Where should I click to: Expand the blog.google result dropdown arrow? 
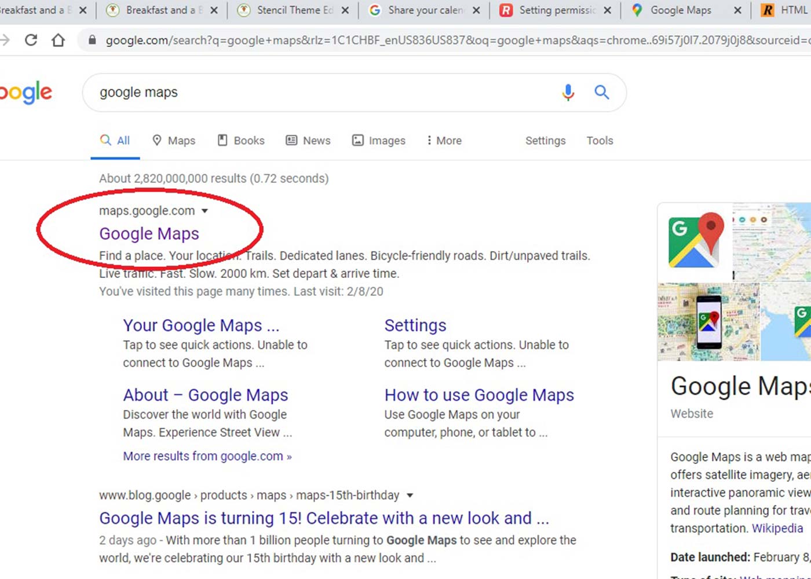click(x=410, y=496)
